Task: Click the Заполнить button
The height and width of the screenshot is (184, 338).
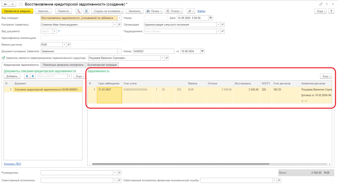Action: pyautogui.click(x=135, y=11)
